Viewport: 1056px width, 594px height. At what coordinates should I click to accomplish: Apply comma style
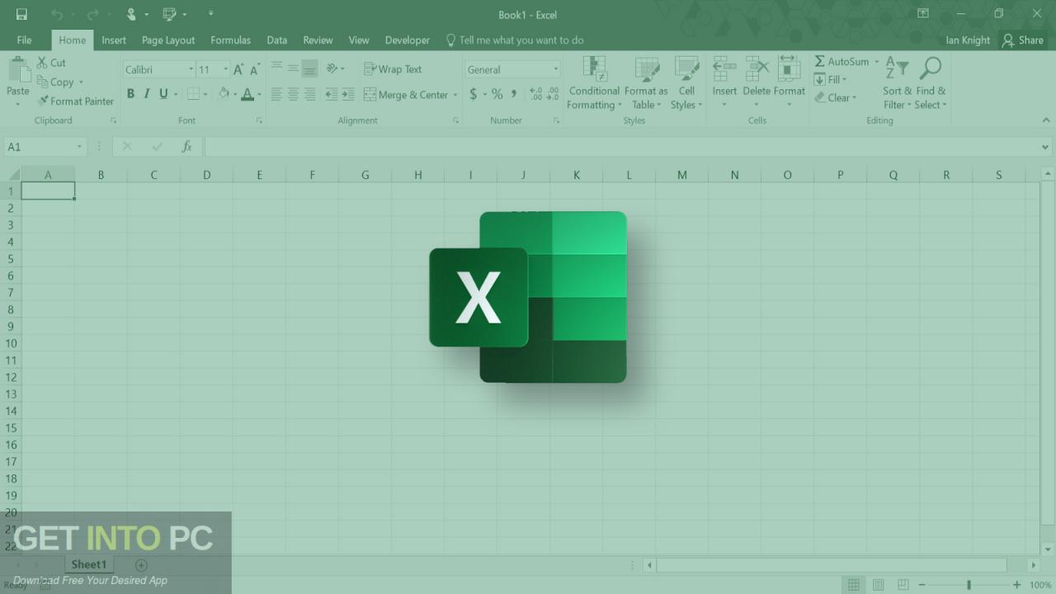(x=514, y=94)
